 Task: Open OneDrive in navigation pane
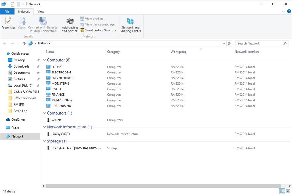(x=18, y=119)
